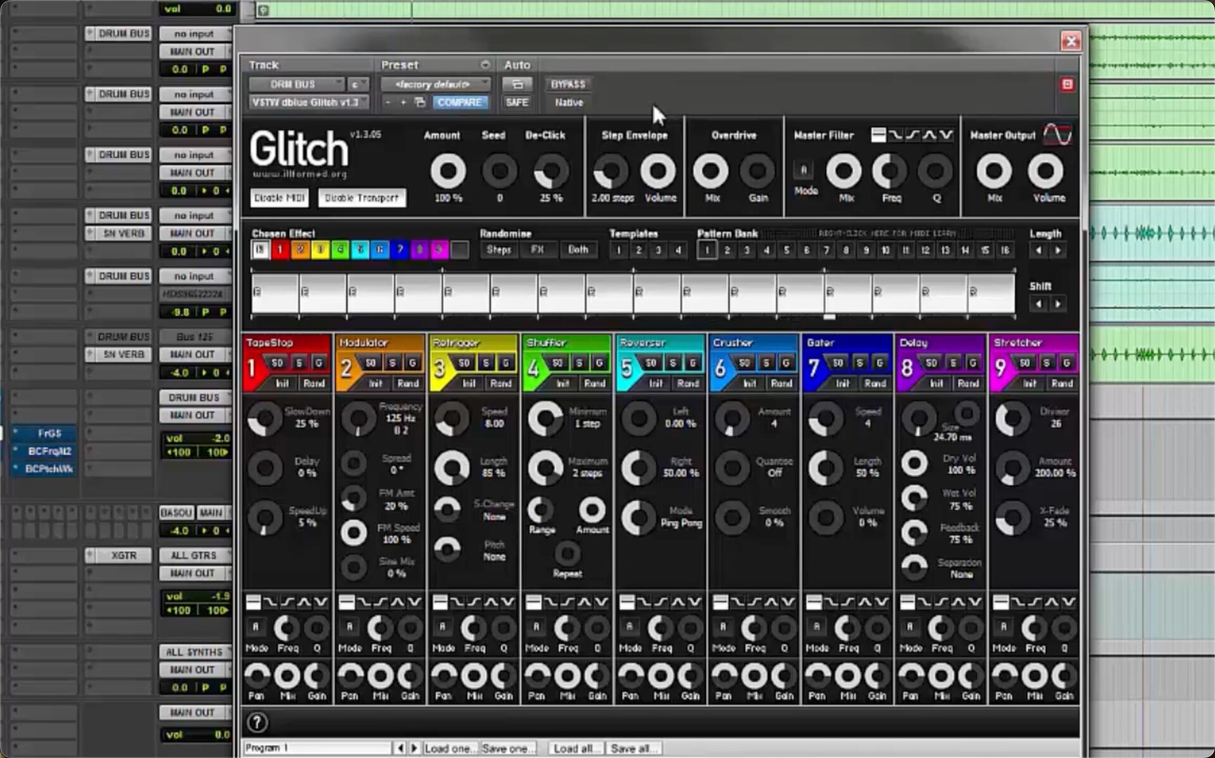Click the red plugin target button
Image resolution: width=1215 pixels, height=758 pixels.
click(1067, 84)
